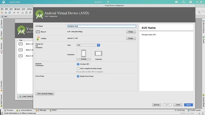Click the Nexus 5 row device icon in AVD Manager
The image size is (205, 115).
coord(20,44)
